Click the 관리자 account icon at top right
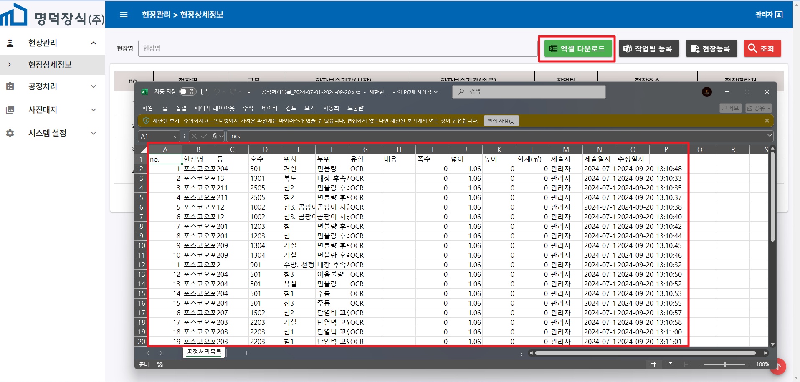 tap(779, 15)
